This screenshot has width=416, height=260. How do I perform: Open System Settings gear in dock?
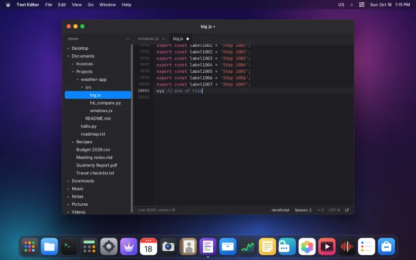point(109,247)
